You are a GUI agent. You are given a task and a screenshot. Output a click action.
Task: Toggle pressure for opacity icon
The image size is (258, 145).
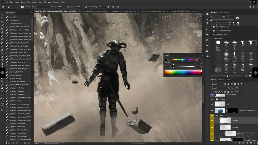click(68, 7)
